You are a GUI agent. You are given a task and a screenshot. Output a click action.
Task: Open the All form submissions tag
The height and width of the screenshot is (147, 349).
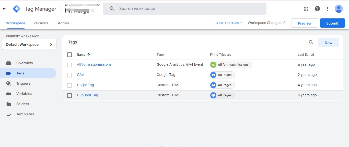[x=94, y=64]
